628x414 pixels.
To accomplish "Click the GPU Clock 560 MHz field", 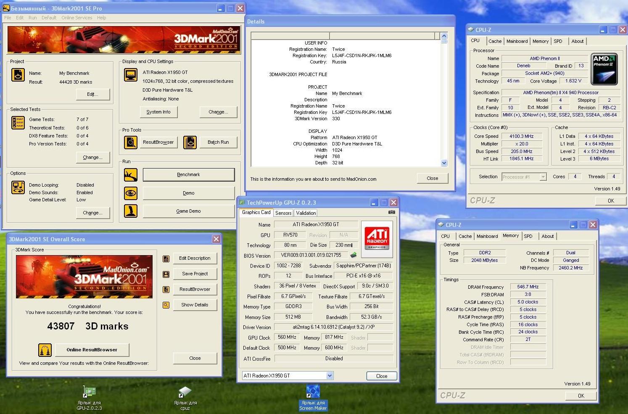I will 287,337.
